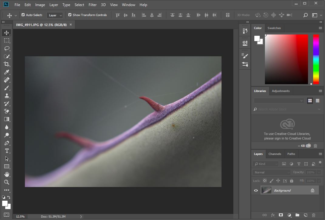Click the rainbow hue slider strip

[x=316, y=59]
